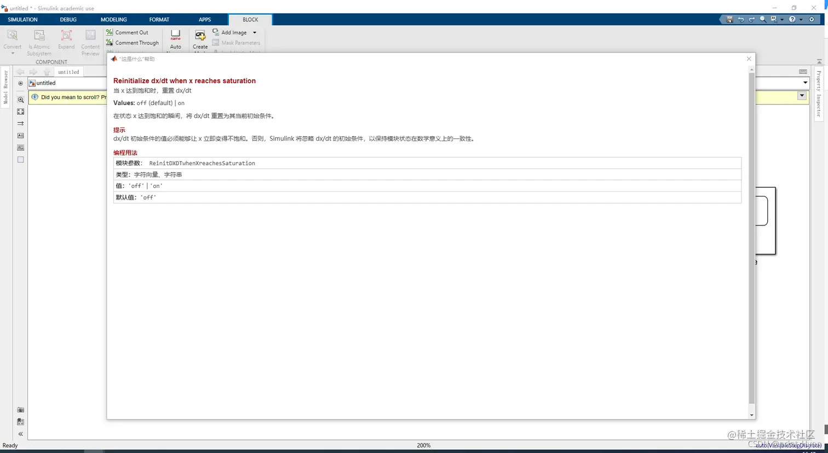Click the quick-insert shortcuts icon
Viewport: 828px width, 453px height.
pos(774,19)
